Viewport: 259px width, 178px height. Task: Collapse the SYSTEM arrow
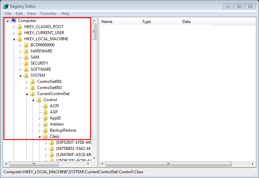20,76
